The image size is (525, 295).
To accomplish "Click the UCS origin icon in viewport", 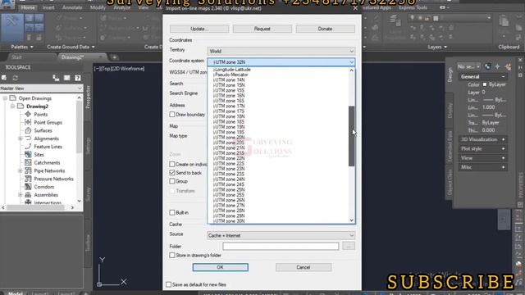I will [99, 284].
